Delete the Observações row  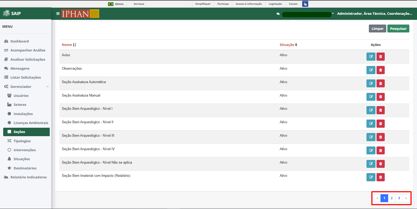coord(380,70)
